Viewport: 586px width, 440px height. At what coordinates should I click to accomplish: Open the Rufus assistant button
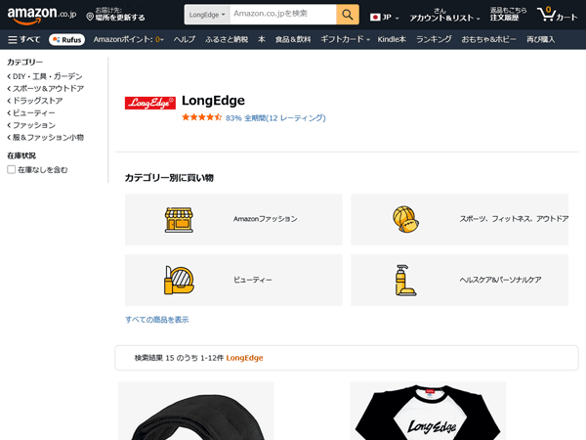[x=66, y=40]
